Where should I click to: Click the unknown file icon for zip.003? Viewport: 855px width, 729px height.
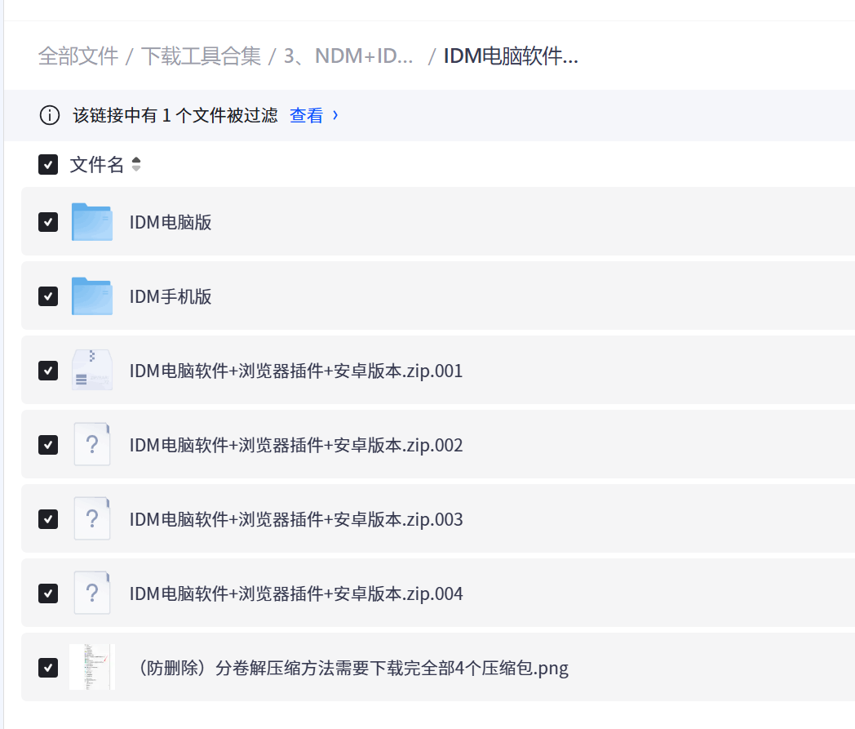92,518
